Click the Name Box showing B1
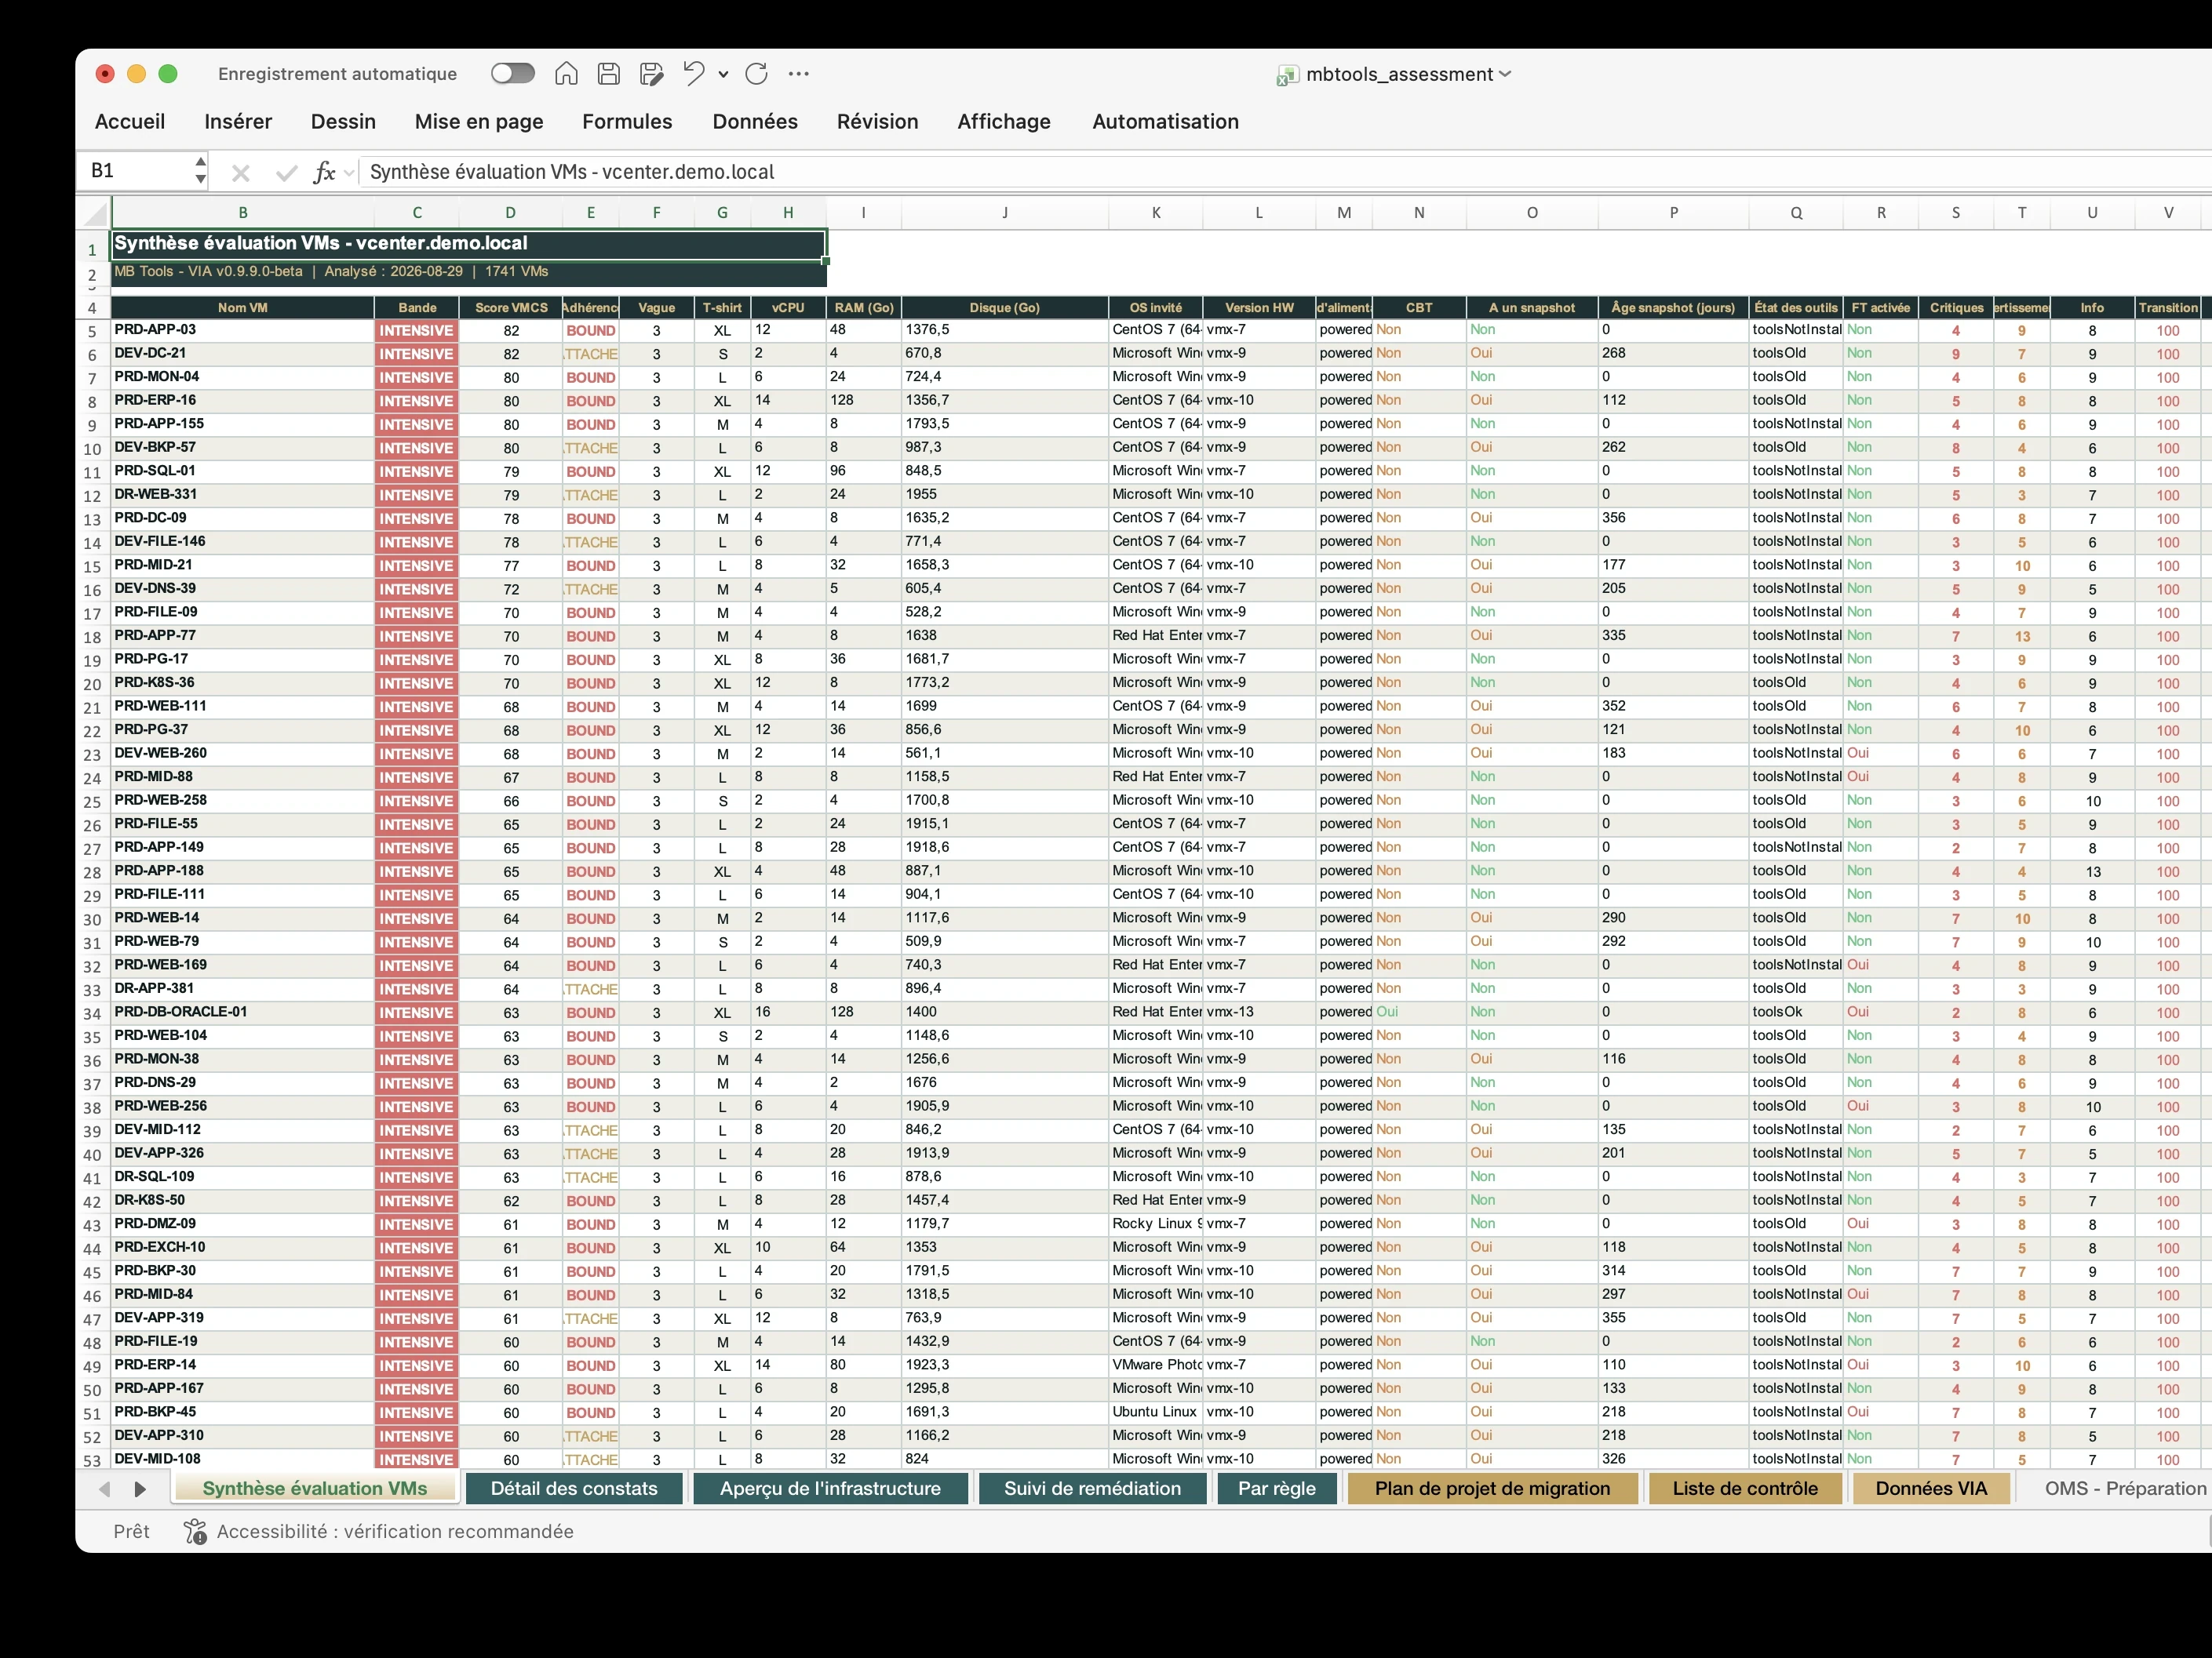 [x=135, y=171]
